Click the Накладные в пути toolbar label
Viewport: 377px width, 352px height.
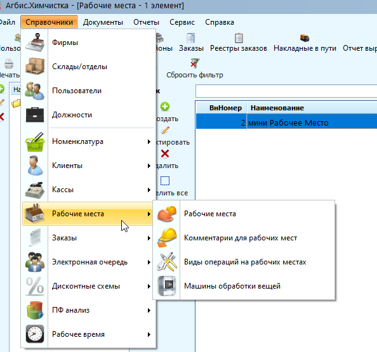pos(305,48)
